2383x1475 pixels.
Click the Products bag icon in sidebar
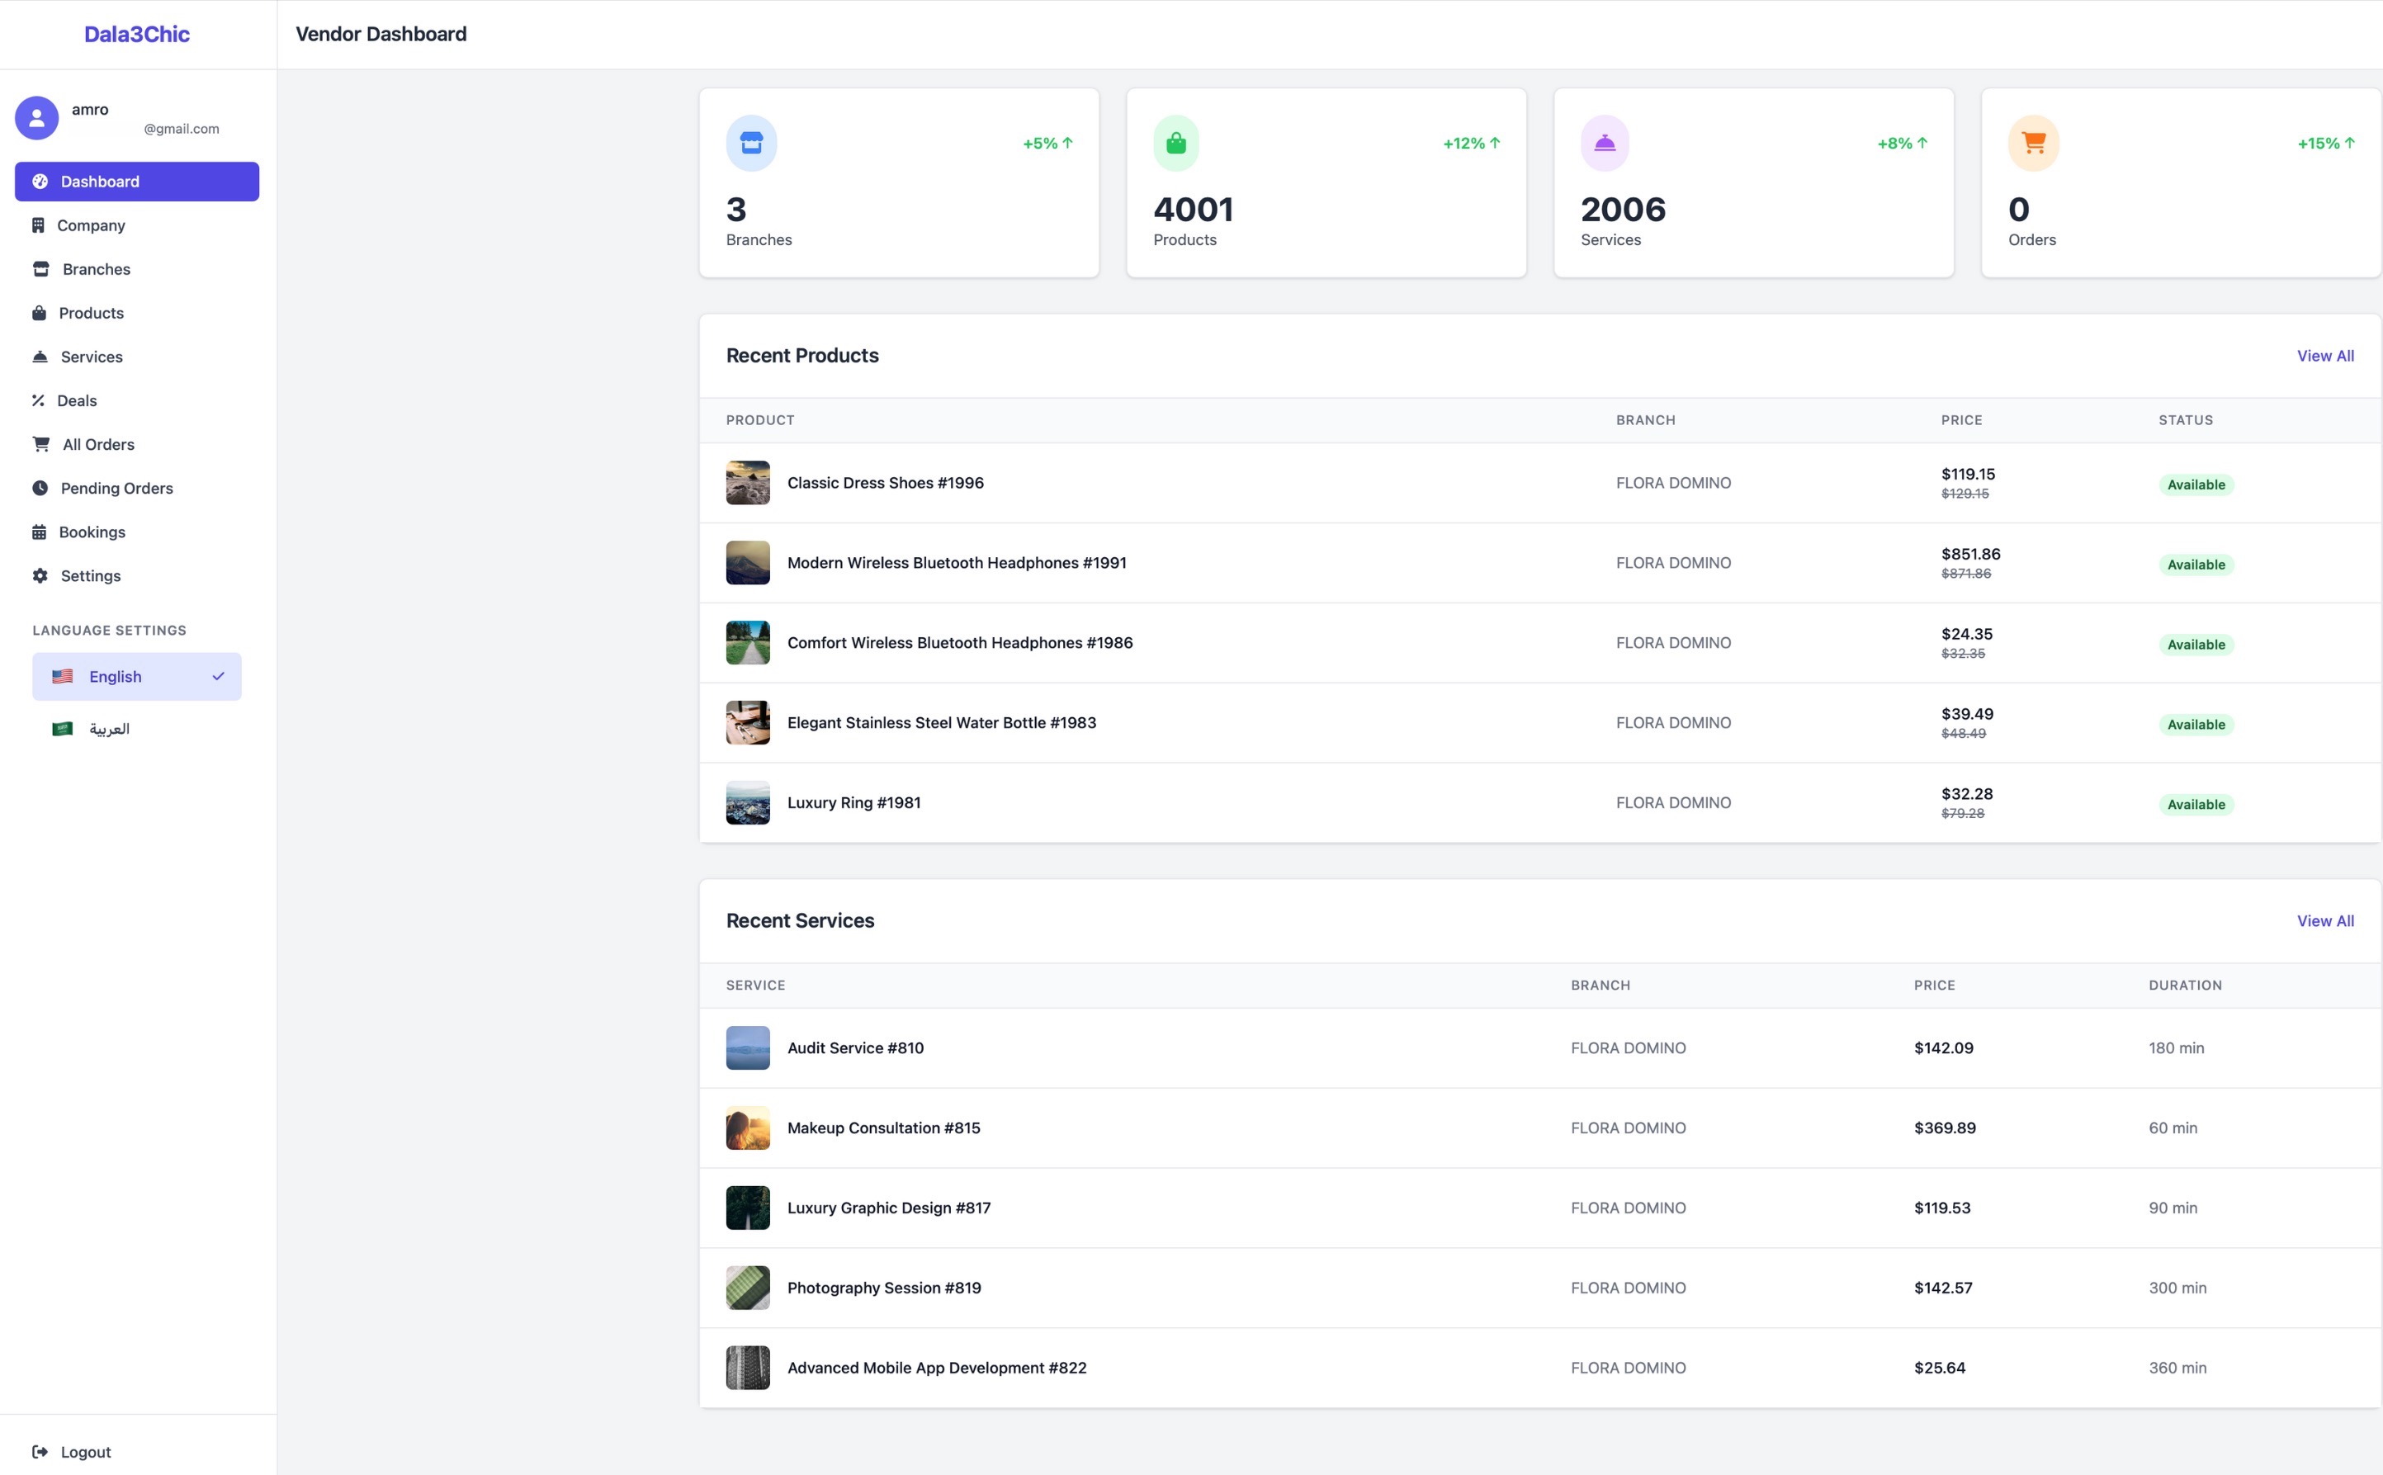pyautogui.click(x=39, y=313)
